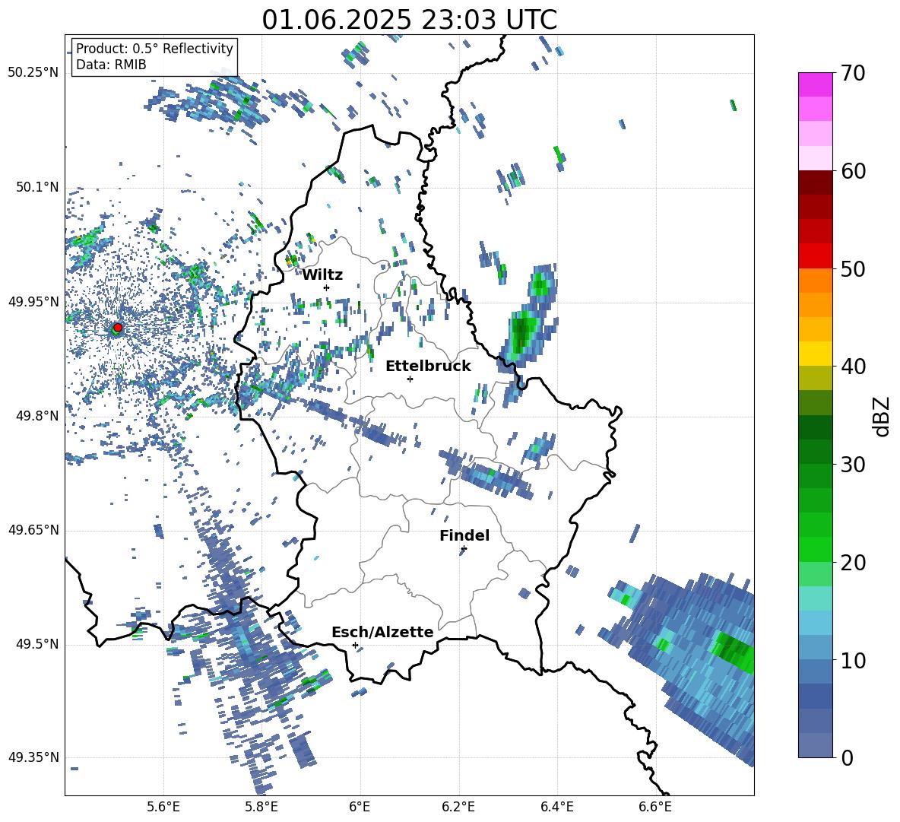Click the 6.4°E longitude label
Viewport: 900px width, 822px height.
coord(556,807)
